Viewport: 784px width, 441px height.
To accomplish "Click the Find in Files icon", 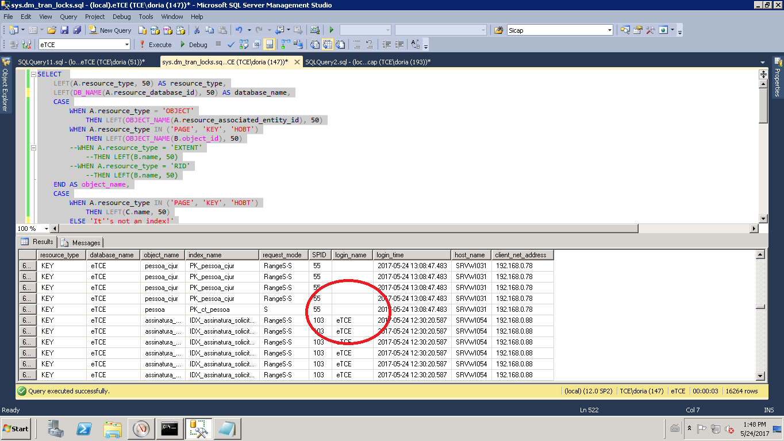I will 498,30.
